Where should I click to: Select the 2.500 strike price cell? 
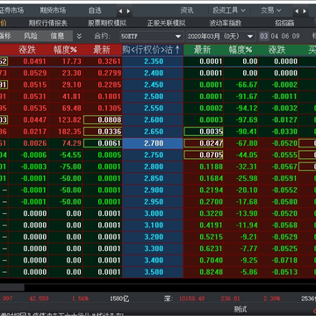[153, 97]
